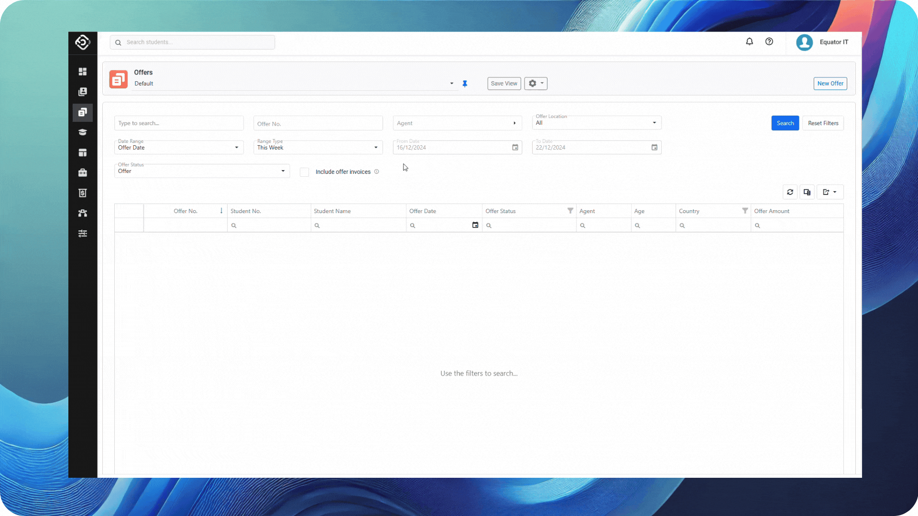Open the help question mark icon
Viewport: 918px width, 516px height.
click(769, 42)
